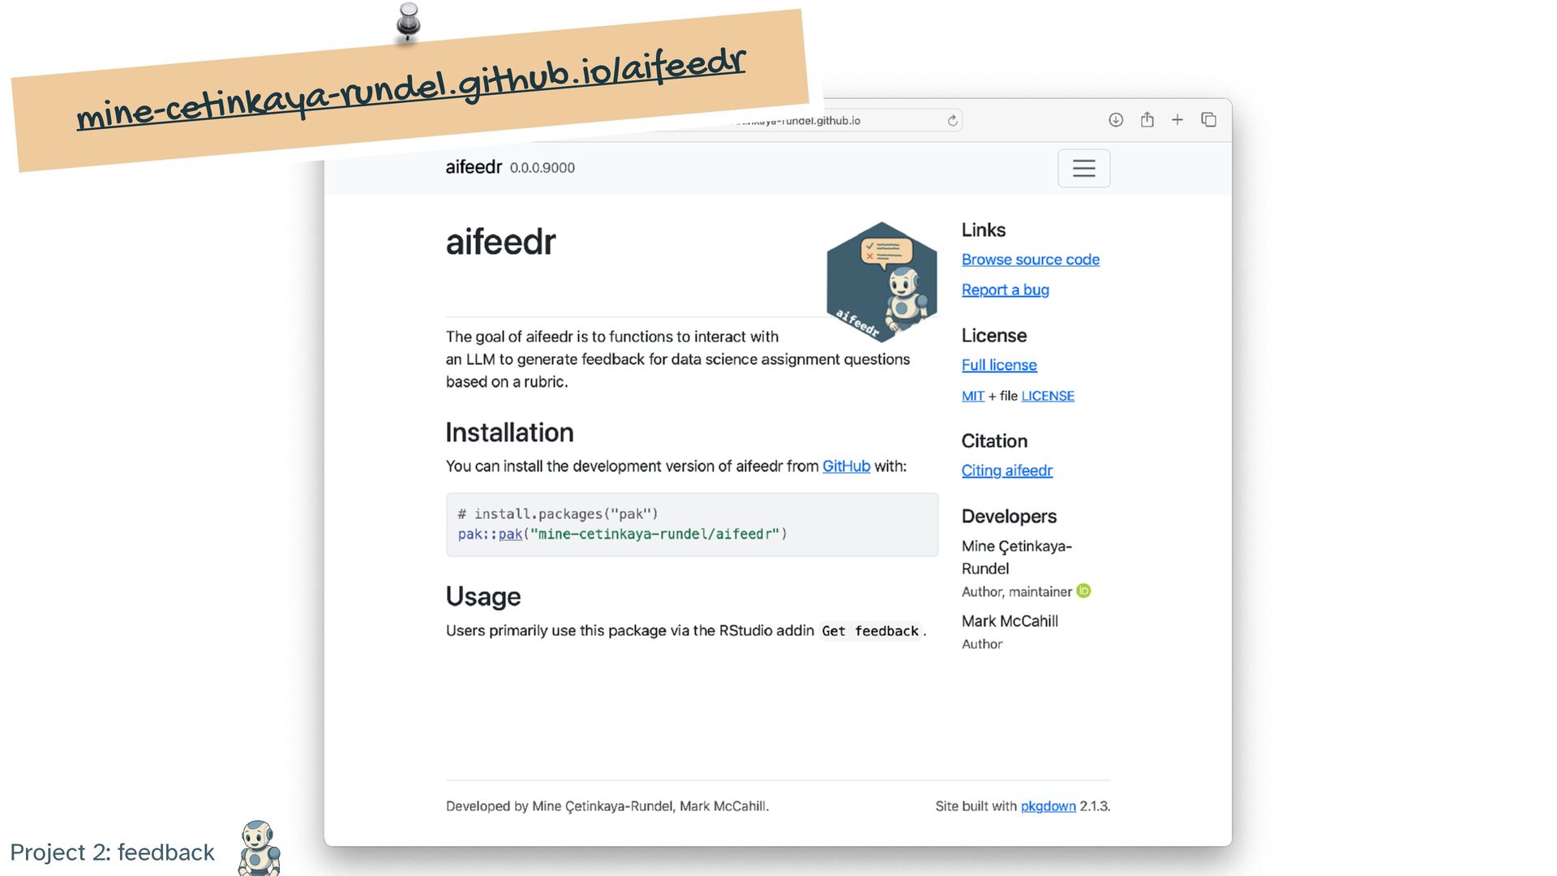Screen dimensions: 1557x876
Task: Open Browse source code link
Action: click(x=1030, y=260)
